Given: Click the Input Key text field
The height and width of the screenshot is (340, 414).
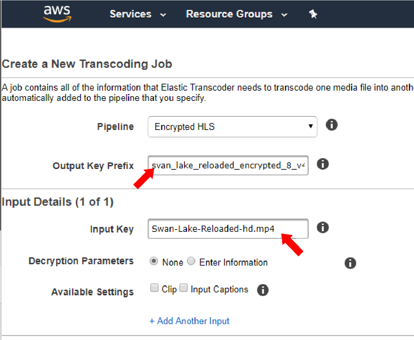Looking at the screenshot, I should (x=228, y=229).
